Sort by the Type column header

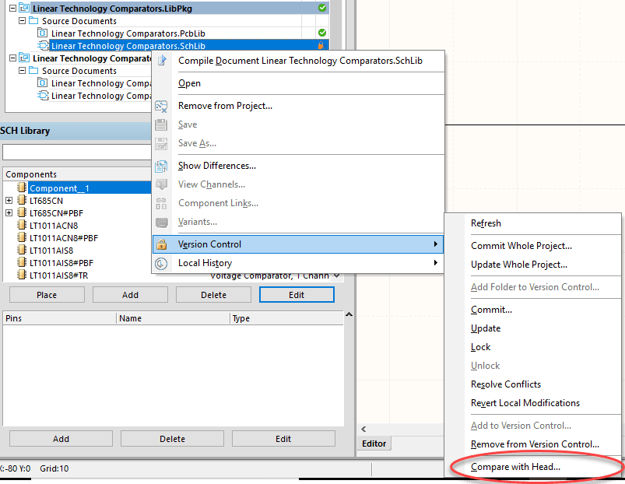tap(286, 318)
